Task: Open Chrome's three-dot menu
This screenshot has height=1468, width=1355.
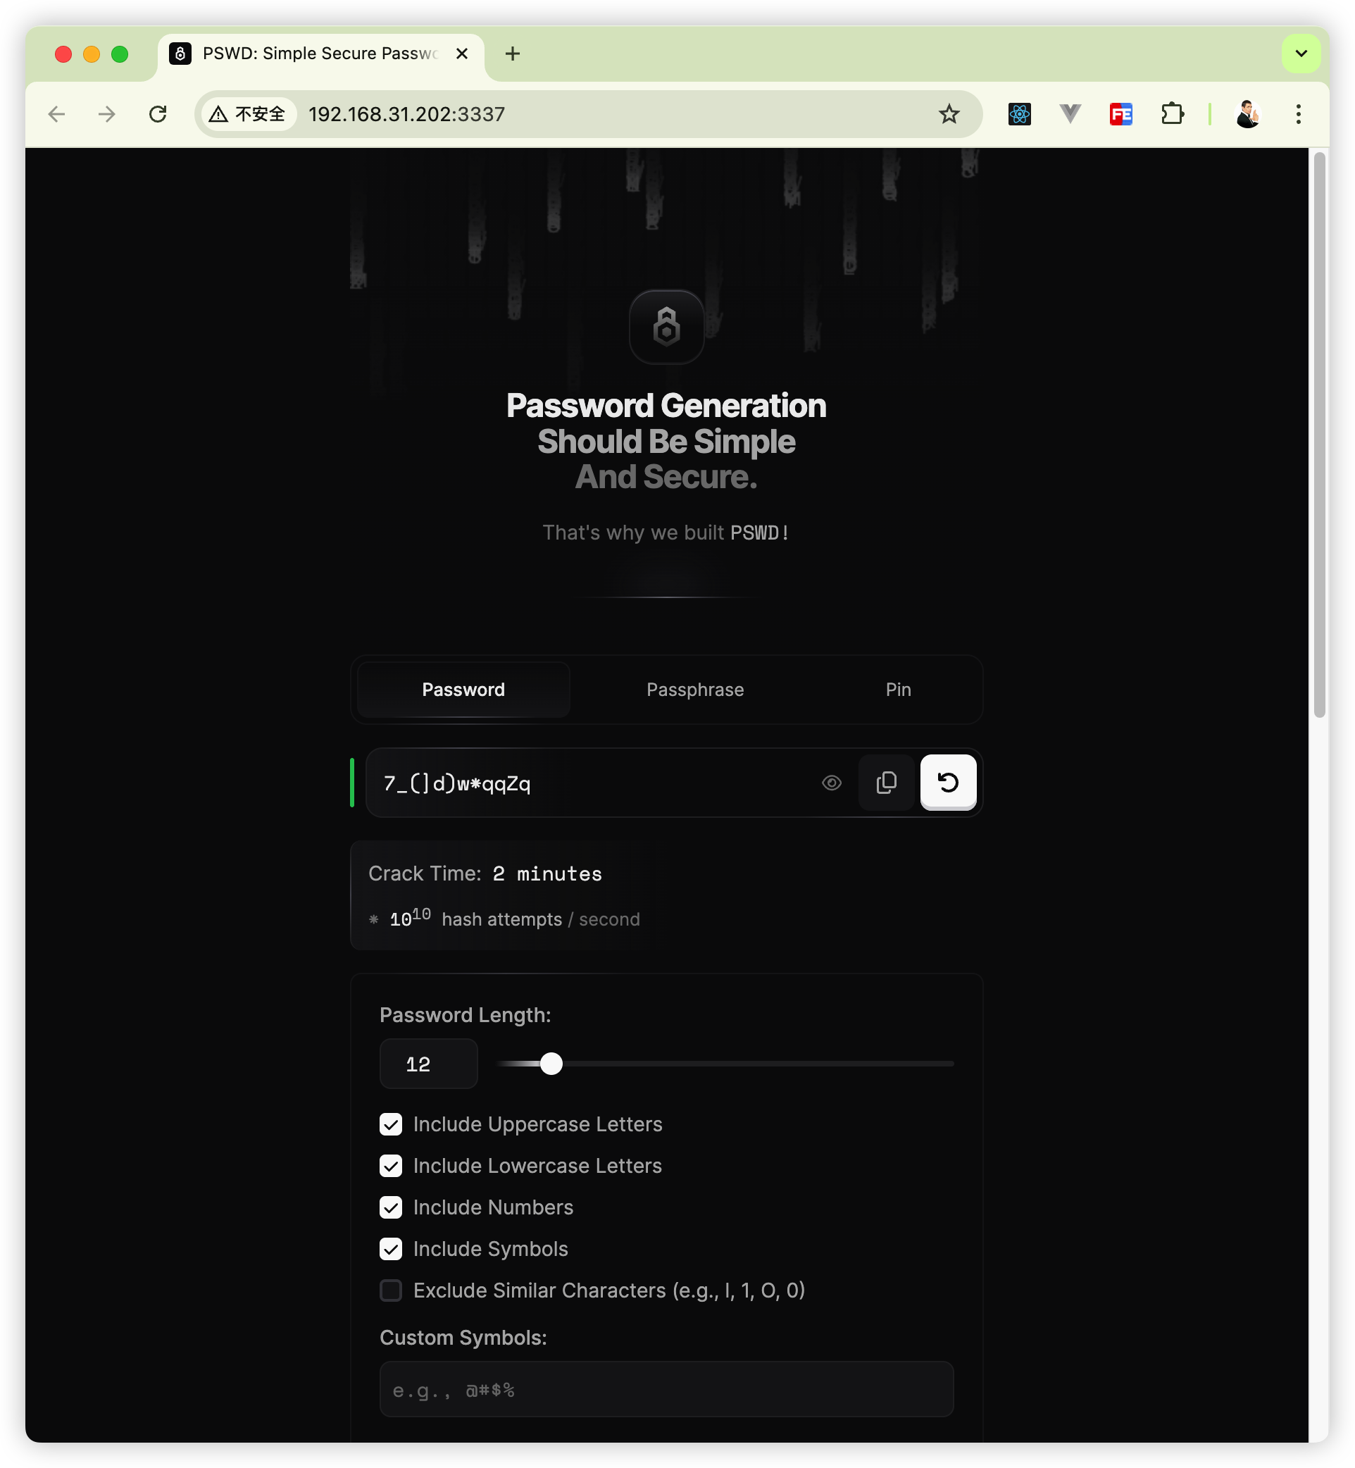Action: click(1298, 114)
